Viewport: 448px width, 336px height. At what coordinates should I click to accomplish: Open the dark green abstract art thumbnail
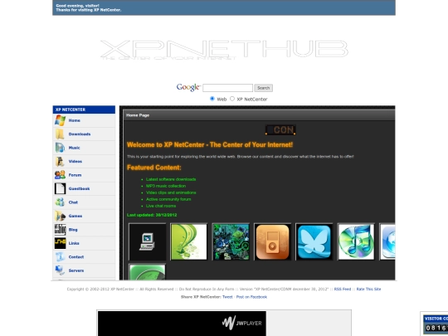pyautogui.click(x=231, y=242)
